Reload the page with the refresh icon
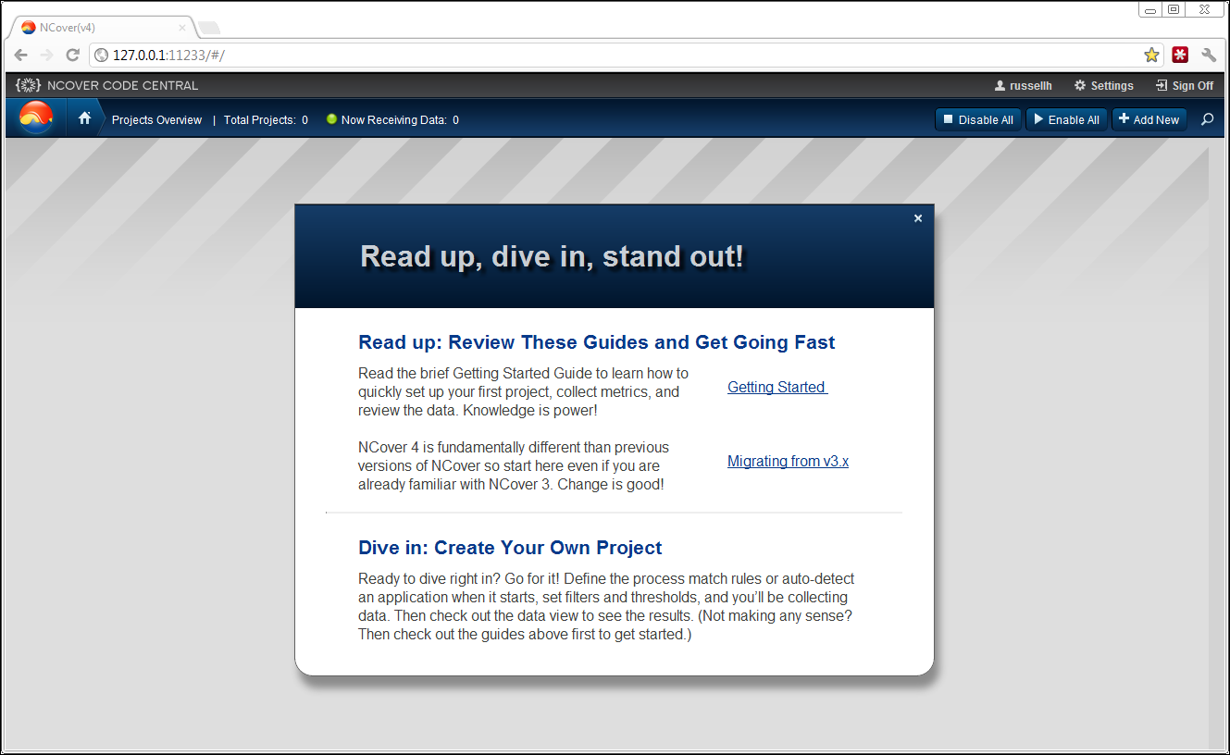1230x755 pixels. (x=72, y=55)
